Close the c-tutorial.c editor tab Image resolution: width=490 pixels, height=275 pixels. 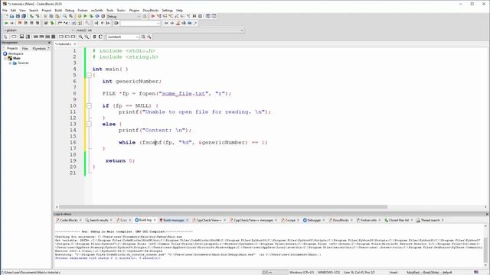[x=75, y=44]
